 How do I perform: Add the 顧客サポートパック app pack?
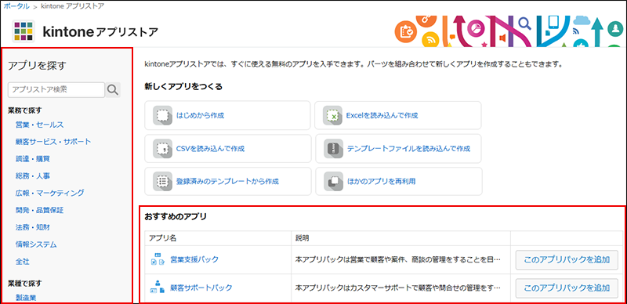pos(567,288)
